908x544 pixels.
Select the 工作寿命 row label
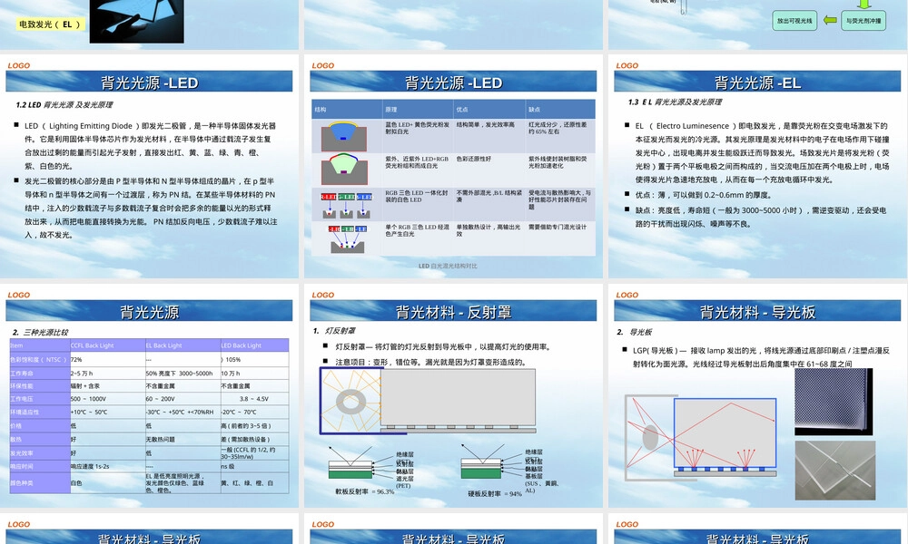point(40,373)
